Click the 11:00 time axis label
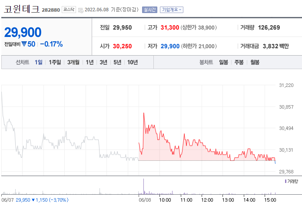Image resolution: width=302 pixels, height=206 pixels. 186,200
